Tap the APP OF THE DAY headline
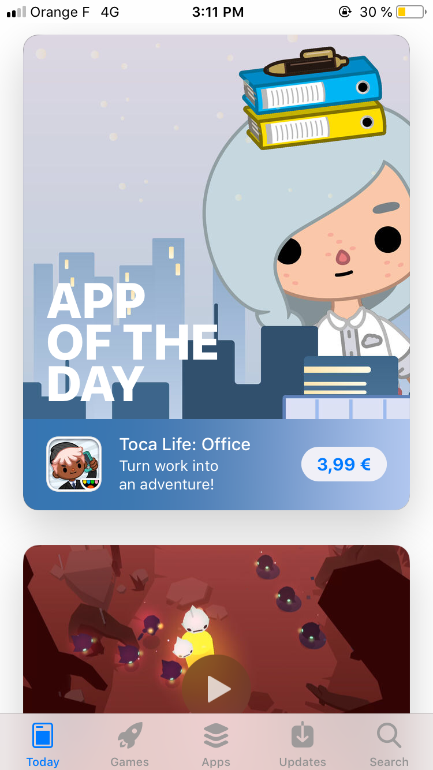This screenshot has width=433, height=770. coord(133,343)
